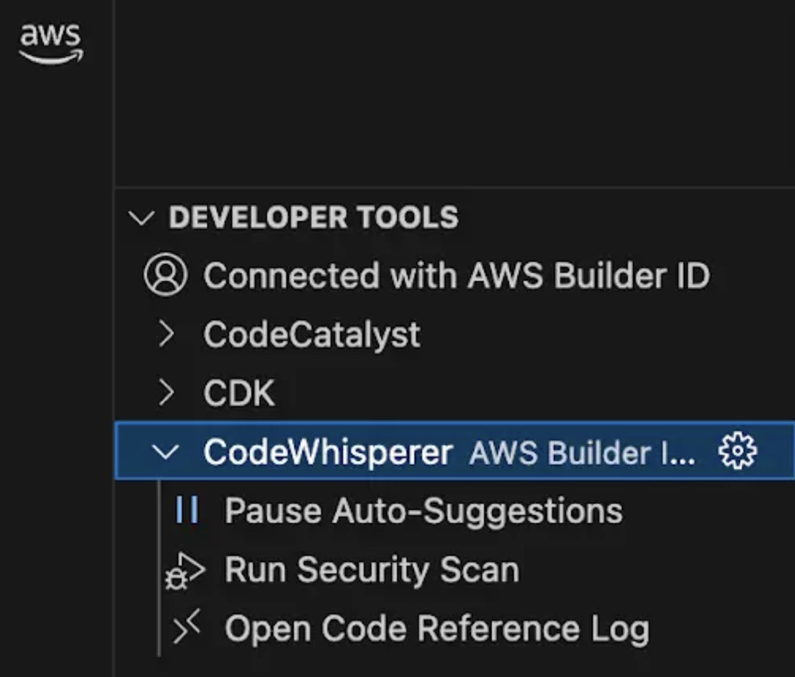The width and height of the screenshot is (795, 677).
Task: Open Code Reference Log
Action: click(x=436, y=628)
